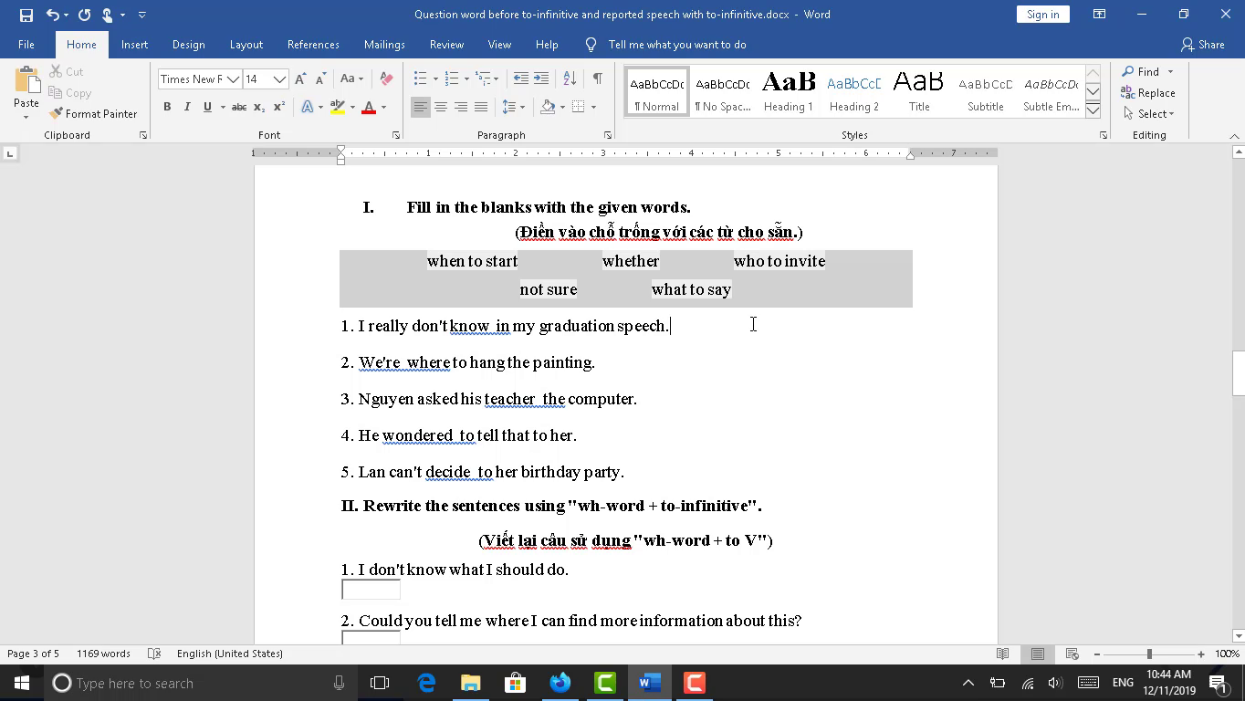Open the Word app in the taskbar

649,683
